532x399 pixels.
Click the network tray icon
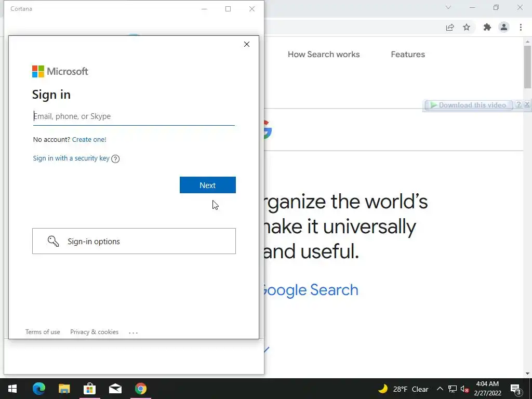(453, 389)
